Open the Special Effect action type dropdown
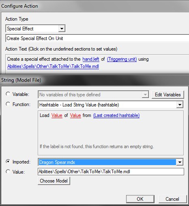Image resolution: width=189 pixels, height=206 pixels. [x=62, y=28]
